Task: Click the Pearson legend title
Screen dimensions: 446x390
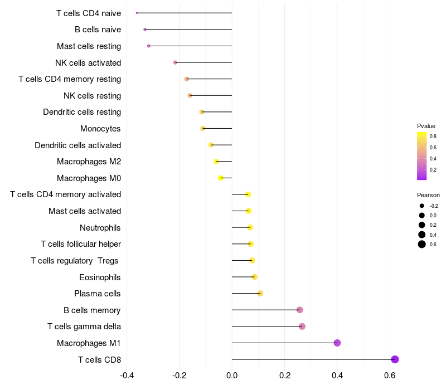Action: click(428, 195)
